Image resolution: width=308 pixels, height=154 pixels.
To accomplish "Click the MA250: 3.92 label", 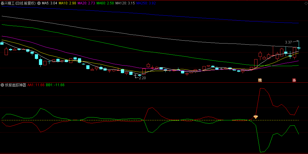I will [146, 3].
